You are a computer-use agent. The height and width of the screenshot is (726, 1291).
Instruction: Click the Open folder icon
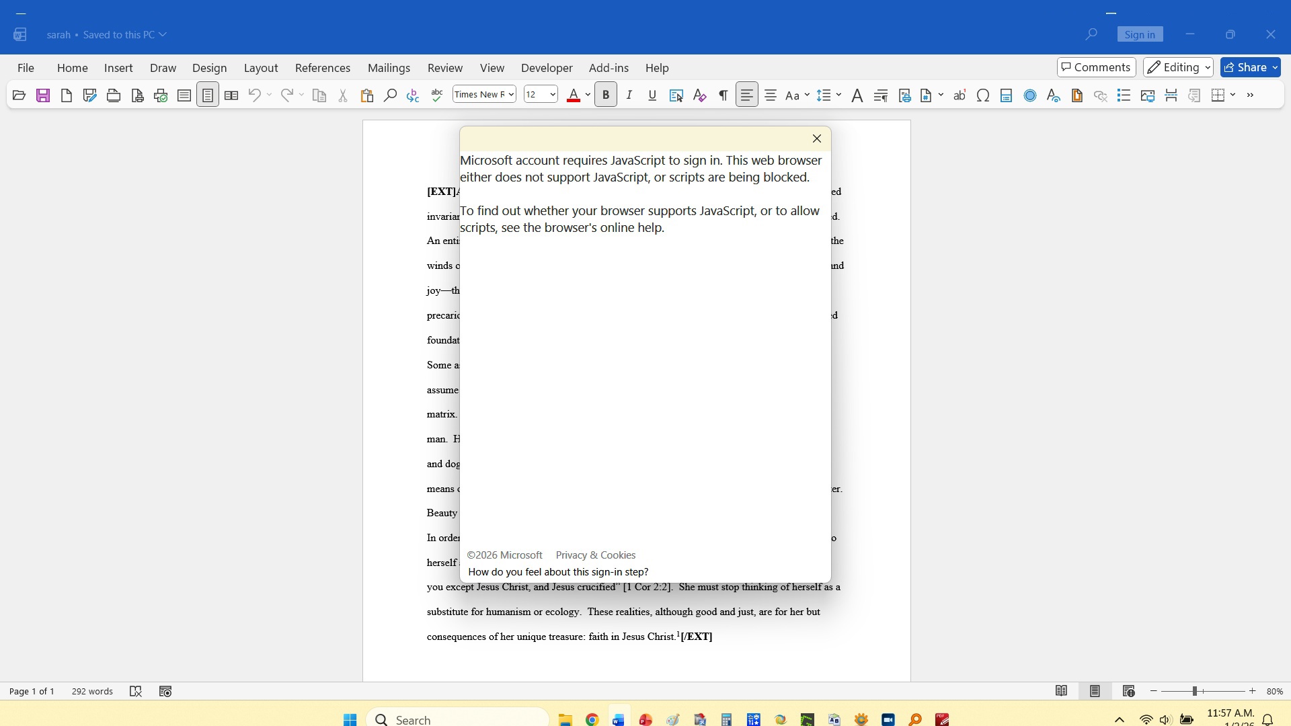coord(19,95)
